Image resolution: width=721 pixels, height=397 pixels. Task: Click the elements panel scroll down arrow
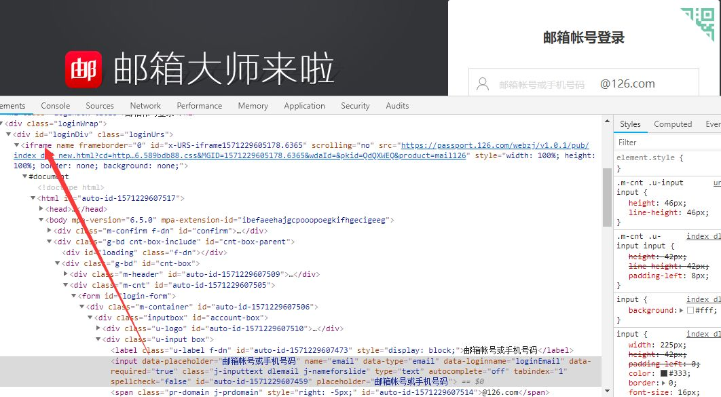click(x=607, y=392)
